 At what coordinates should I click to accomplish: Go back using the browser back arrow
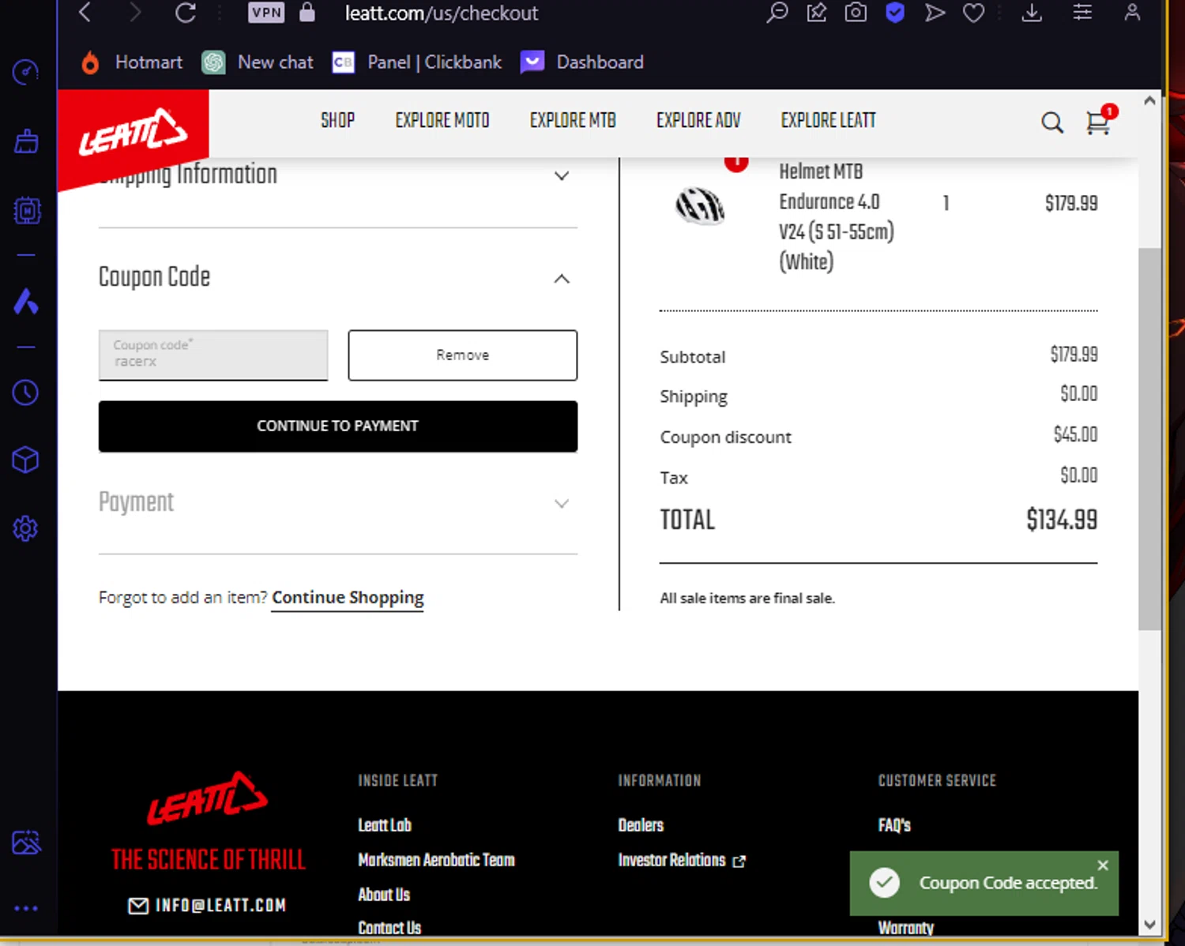click(85, 13)
